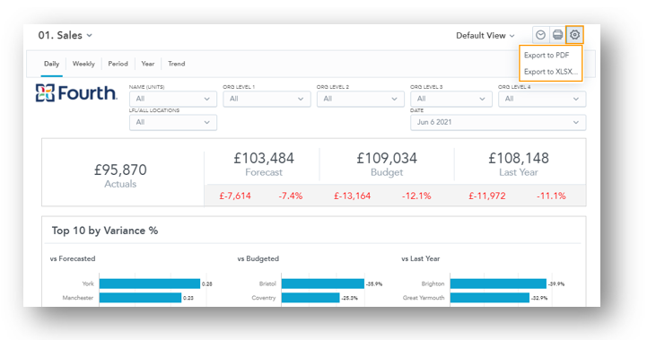This screenshot has width=656, height=340.
Task: Click the £-11,972 variance figure
Action: (487, 196)
